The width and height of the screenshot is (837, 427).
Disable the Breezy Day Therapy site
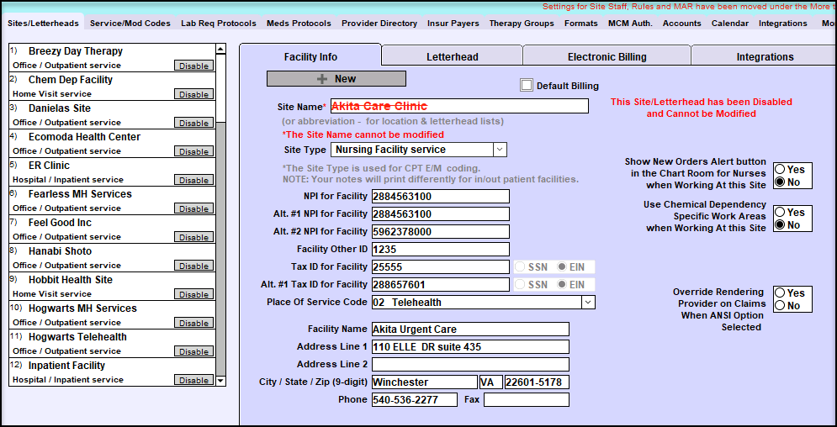coord(193,66)
